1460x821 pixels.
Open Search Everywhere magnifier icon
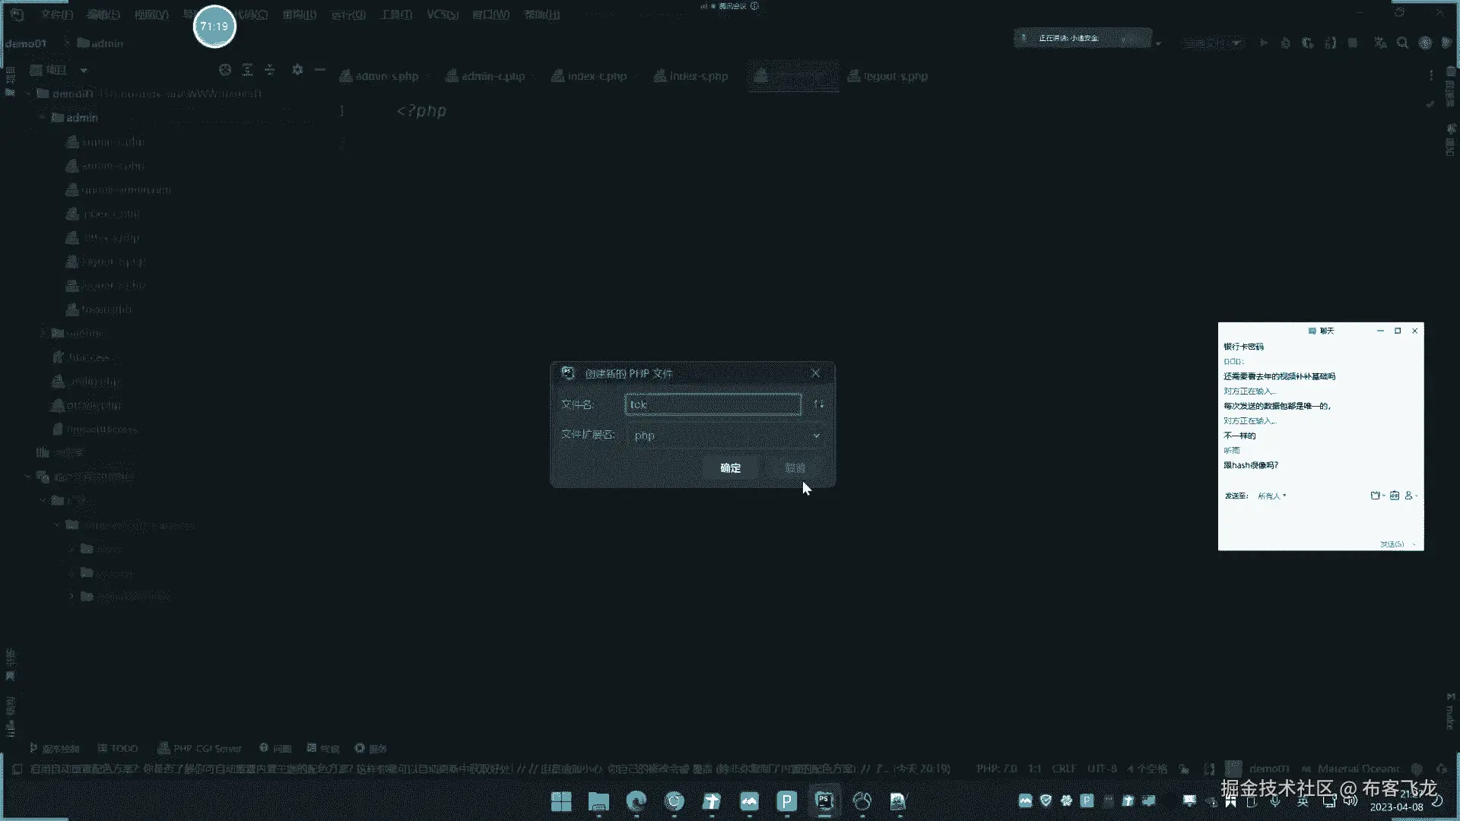tap(1402, 43)
